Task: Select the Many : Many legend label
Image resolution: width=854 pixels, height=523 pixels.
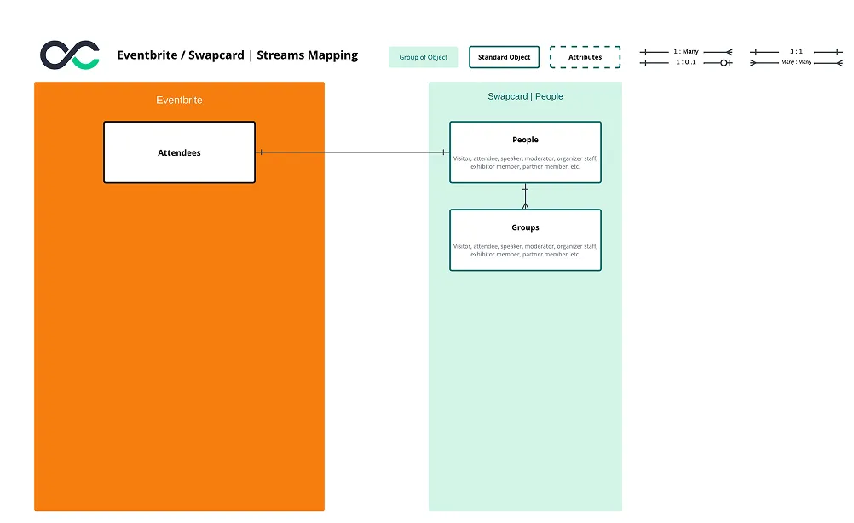Action: (x=796, y=62)
